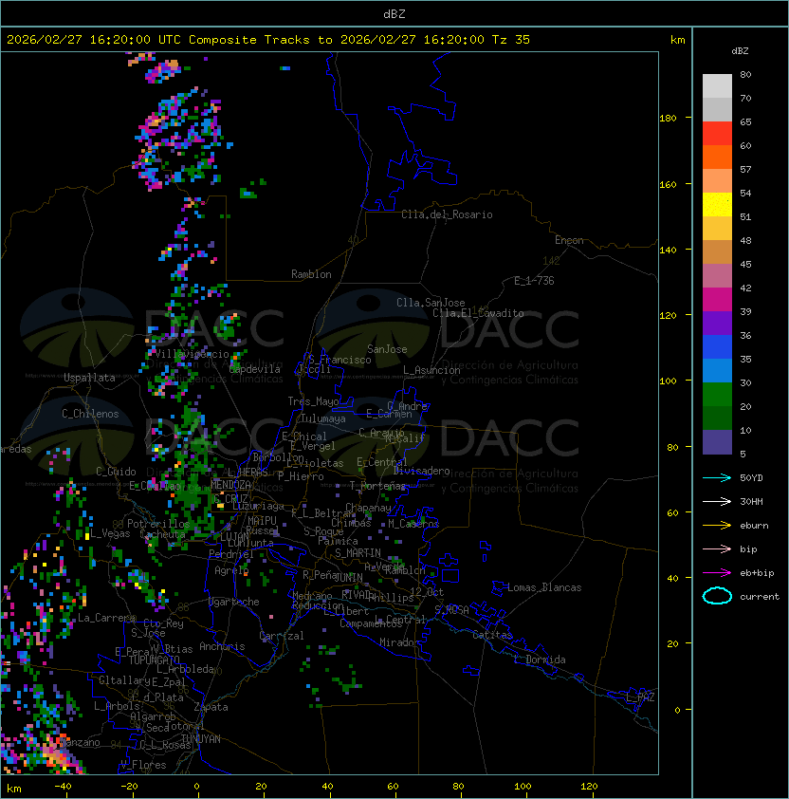Pick the green 20-30 dBZ swatch
789x799 pixels.
[x=717, y=395]
